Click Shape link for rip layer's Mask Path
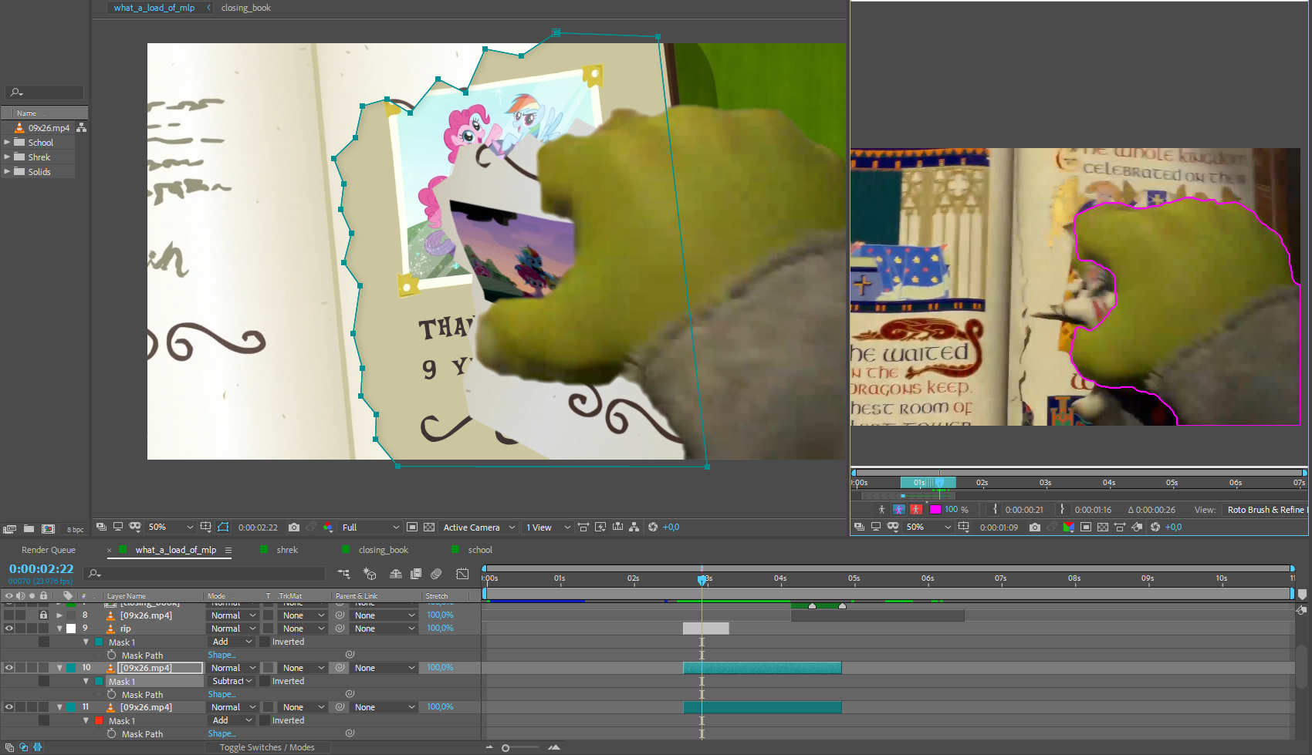Screen dimensions: 1312x755 point(221,655)
